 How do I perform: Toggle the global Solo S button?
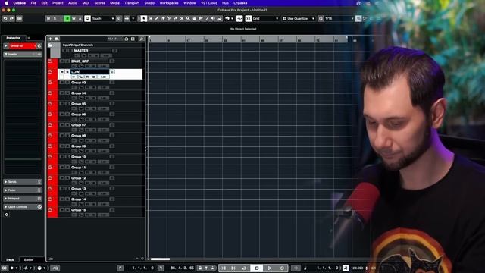click(x=55, y=18)
